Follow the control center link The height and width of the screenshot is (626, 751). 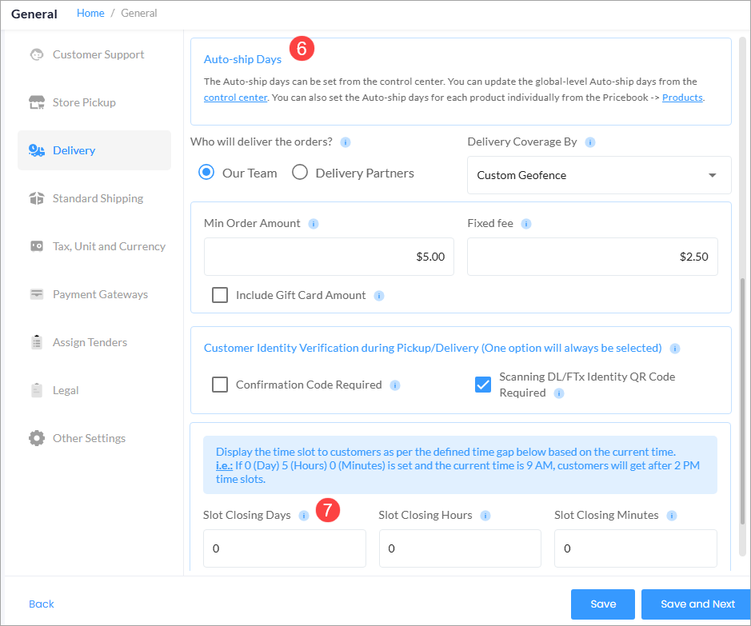tap(235, 98)
